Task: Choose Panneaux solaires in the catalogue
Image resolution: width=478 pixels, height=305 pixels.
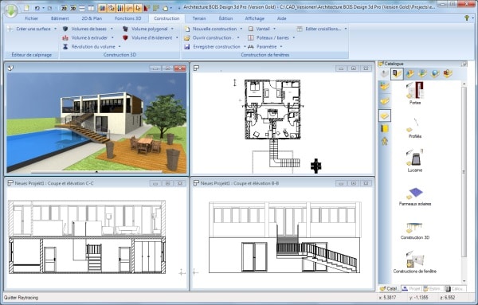Action: 415,197
